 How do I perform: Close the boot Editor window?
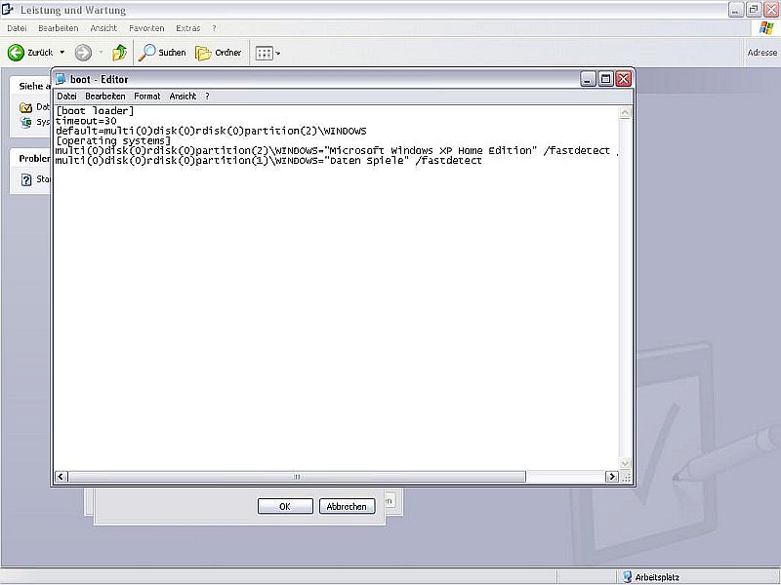(624, 79)
